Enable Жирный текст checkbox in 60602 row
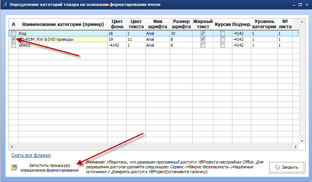 click(203, 45)
